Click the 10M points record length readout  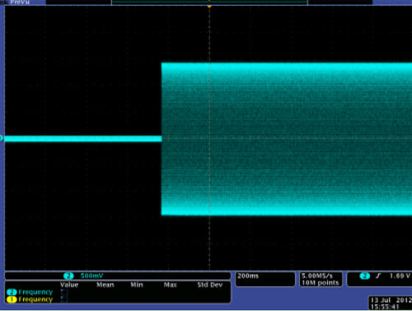point(321,283)
